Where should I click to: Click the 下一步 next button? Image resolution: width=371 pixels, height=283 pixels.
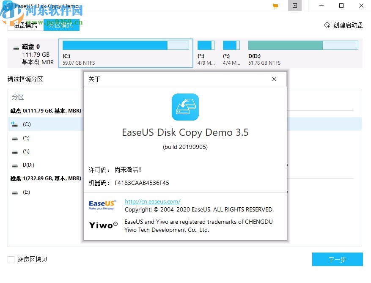click(337, 259)
